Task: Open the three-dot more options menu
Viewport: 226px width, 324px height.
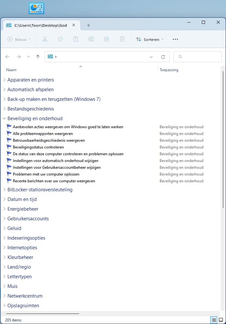Action: (x=175, y=39)
